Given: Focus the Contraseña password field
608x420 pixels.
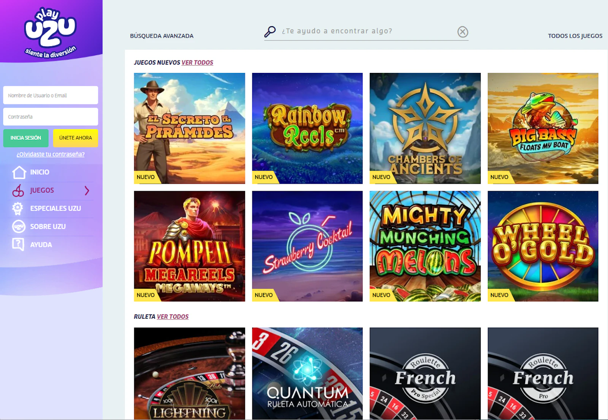Looking at the screenshot, I should 51,117.
